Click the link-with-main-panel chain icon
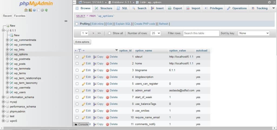Viewport: 277px width, 130px height. tap(66, 21)
